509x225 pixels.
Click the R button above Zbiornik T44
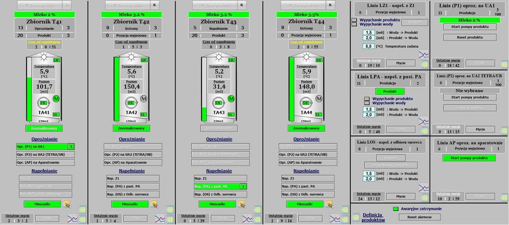tap(330, 5)
